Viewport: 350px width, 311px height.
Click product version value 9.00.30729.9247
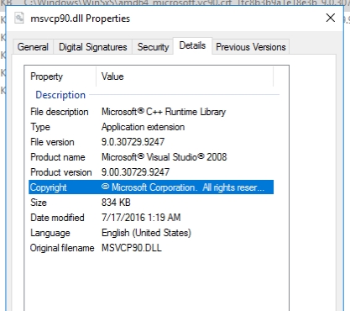coord(135,172)
